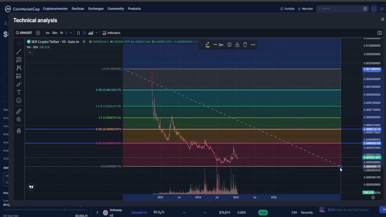Click the Uniswap v2 exchange link
The image size is (386, 217).
(115, 212)
